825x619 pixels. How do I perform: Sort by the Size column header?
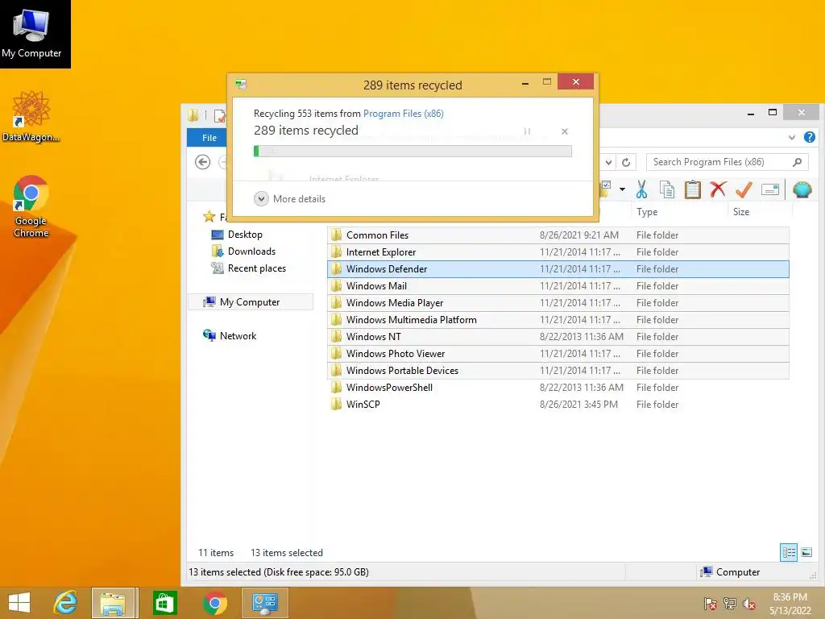click(741, 212)
